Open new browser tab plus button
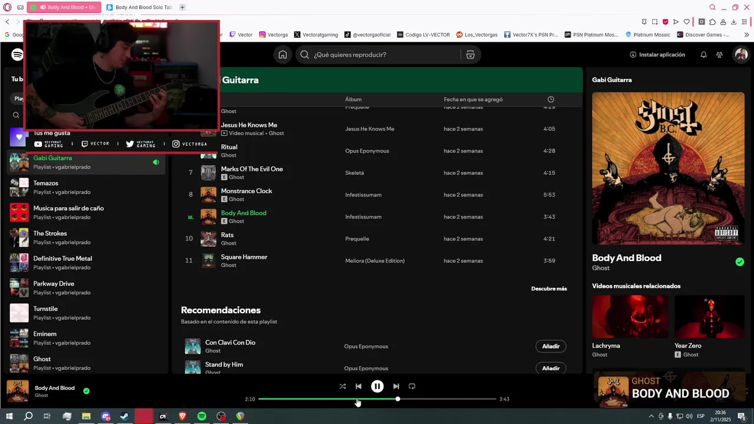 tap(182, 8)
